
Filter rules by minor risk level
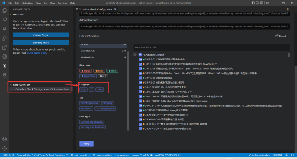(112, 71)
